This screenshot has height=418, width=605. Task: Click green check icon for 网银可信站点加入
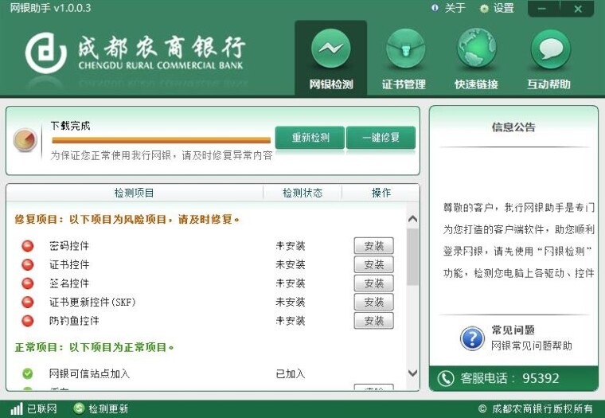tap(27, 373)
